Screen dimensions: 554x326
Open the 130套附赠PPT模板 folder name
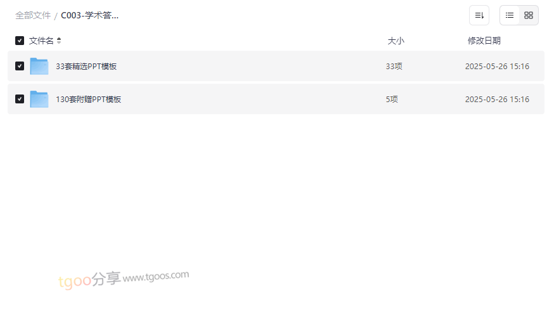(x=88, y=99)
